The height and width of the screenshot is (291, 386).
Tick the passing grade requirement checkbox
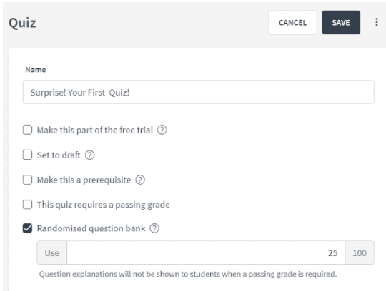pyautogui.click(x=27, y=204)
